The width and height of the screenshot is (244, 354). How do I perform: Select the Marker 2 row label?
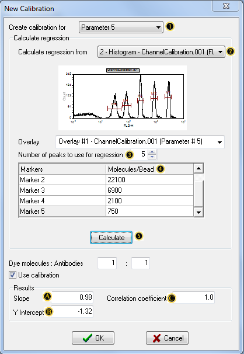(62, 180)
